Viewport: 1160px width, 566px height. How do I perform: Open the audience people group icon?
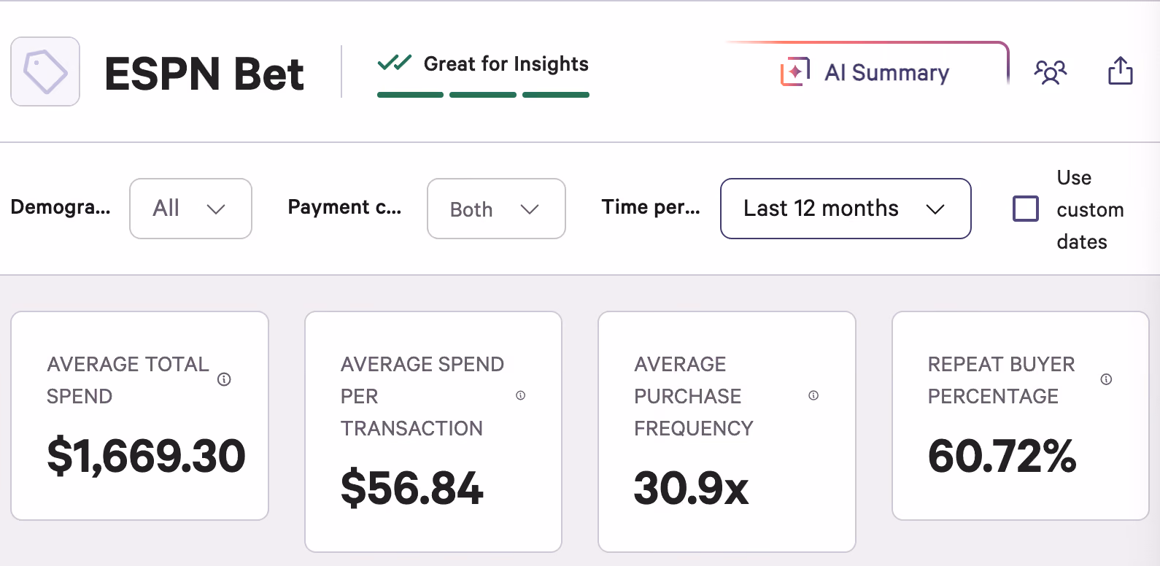point(1051,71)
